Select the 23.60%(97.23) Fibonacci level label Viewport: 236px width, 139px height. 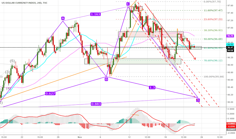[213, 19]
